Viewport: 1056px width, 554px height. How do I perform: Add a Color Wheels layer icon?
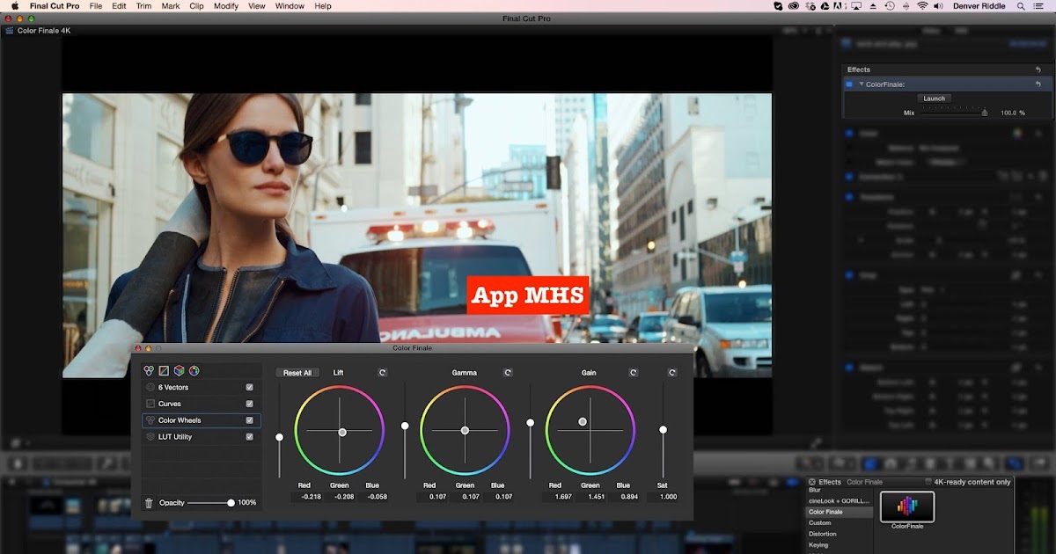[149, 371]
